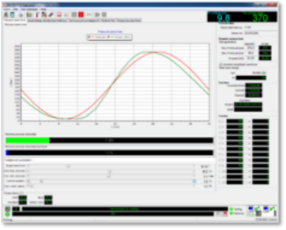This screenshot has width=286, height=230.
Task: Click the green play arrow toolbar icon
Action: 98,14
